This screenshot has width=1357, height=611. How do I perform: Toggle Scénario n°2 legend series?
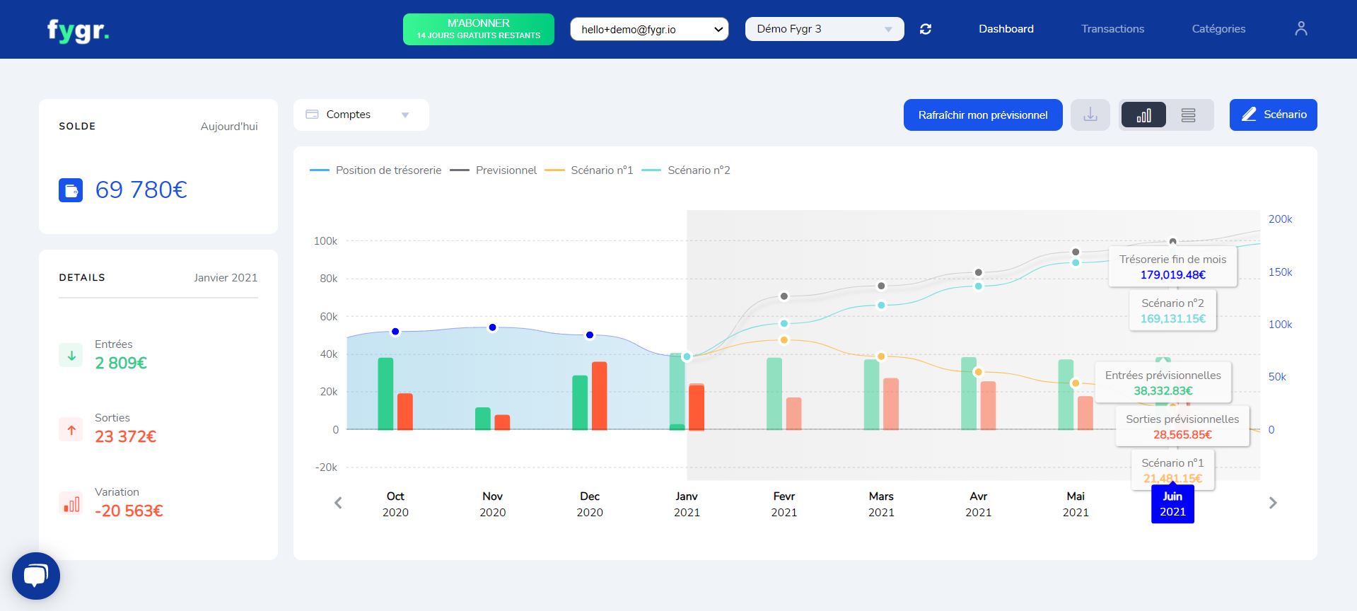[x=686, y=170]
